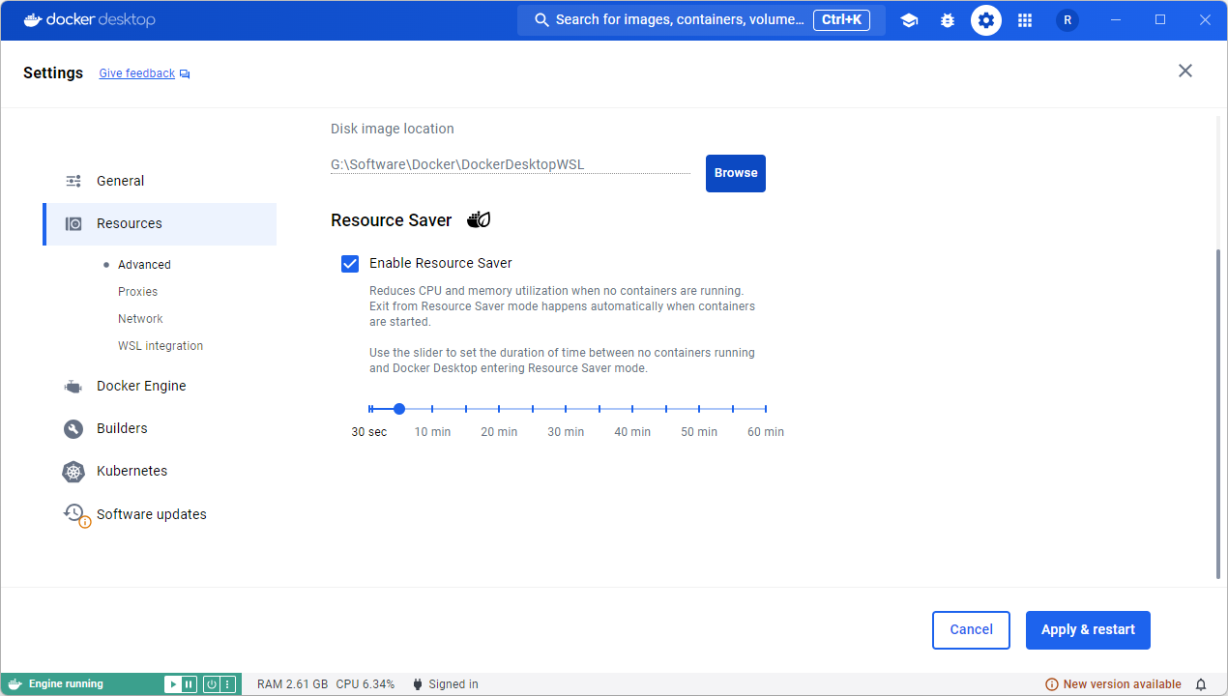Open the Troubleshoot bug icon
The image size is (1228, 696).
pyautogui.click(x=948, y=20)
